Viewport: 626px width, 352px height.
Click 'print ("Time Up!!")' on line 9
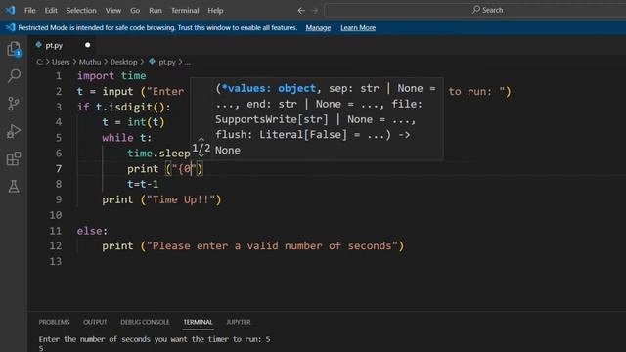click(x=161, y=199)
